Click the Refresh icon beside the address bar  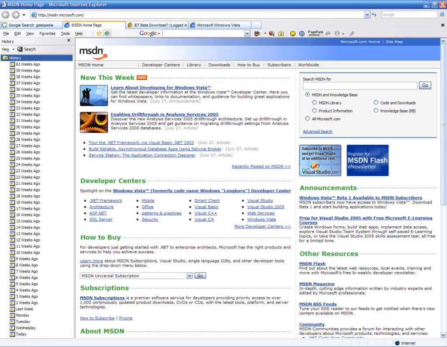click(374, 15)
